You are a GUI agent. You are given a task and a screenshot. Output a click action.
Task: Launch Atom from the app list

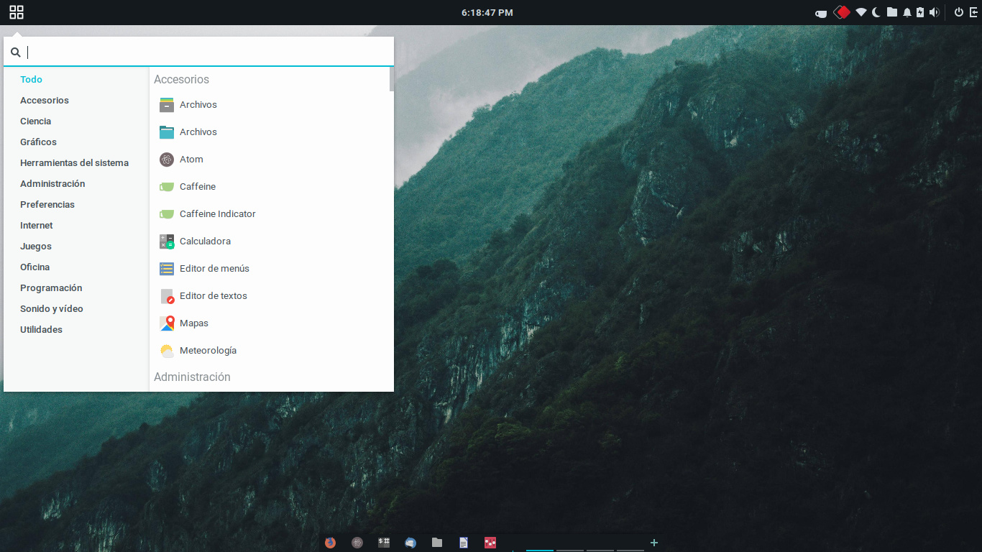(191, 160)
